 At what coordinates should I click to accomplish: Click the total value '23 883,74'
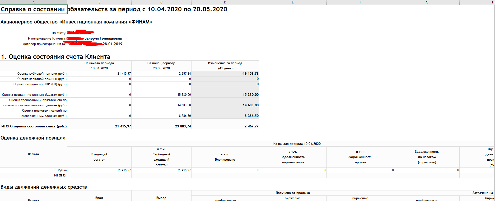(183, 126)
